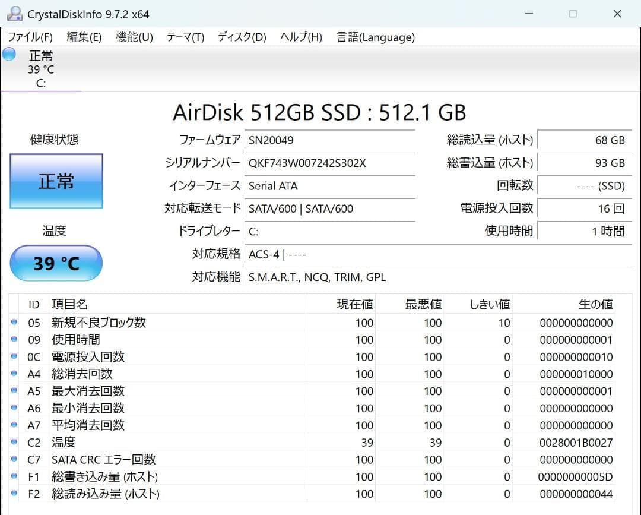Open the 編集(E) menu

click(x=84, y=37)
